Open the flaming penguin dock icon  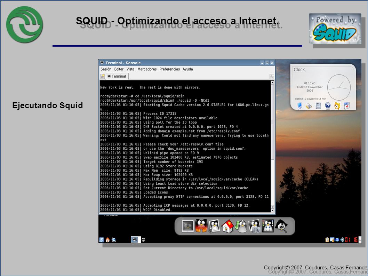tap(201, 226)
